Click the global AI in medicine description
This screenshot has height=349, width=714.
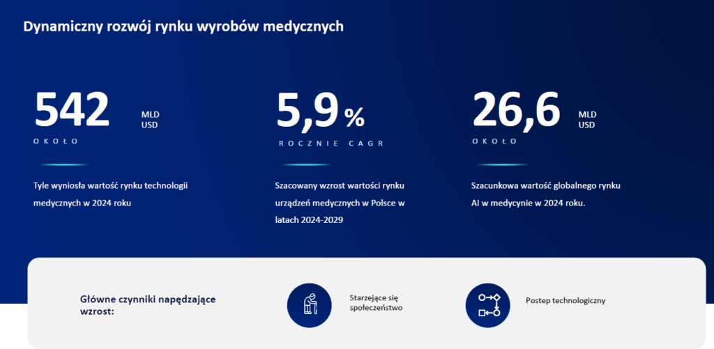546,194
